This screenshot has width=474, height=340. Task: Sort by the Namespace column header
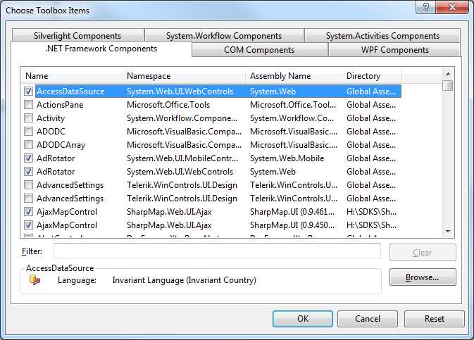pos(184,76)
